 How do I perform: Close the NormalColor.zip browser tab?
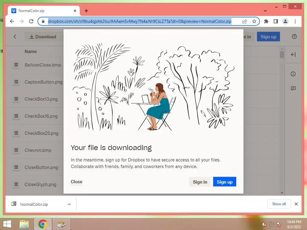tap(75, 11)
